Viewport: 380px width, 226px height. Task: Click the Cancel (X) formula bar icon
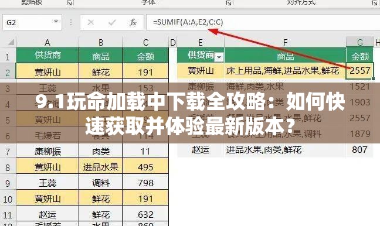coord(91,22)
